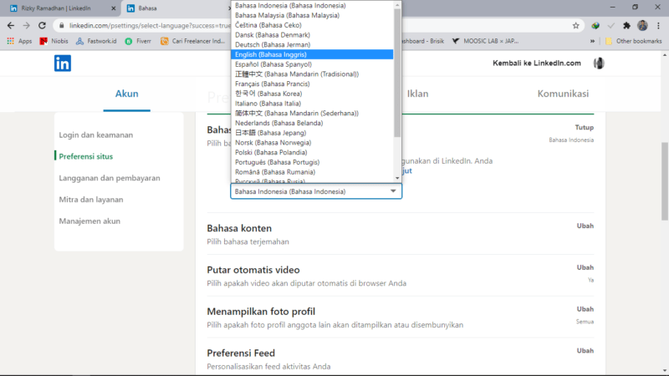
Task: Choose Italiano (Bahasa Italia) option
Action: click(312, 104)
